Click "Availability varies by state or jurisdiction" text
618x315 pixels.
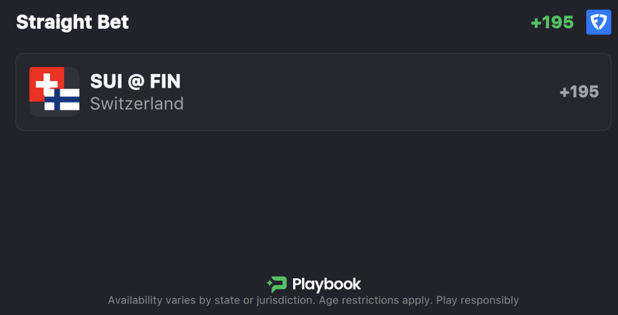pos(211,300)
